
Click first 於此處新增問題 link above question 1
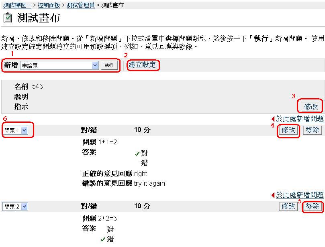(x=299, y=119)
